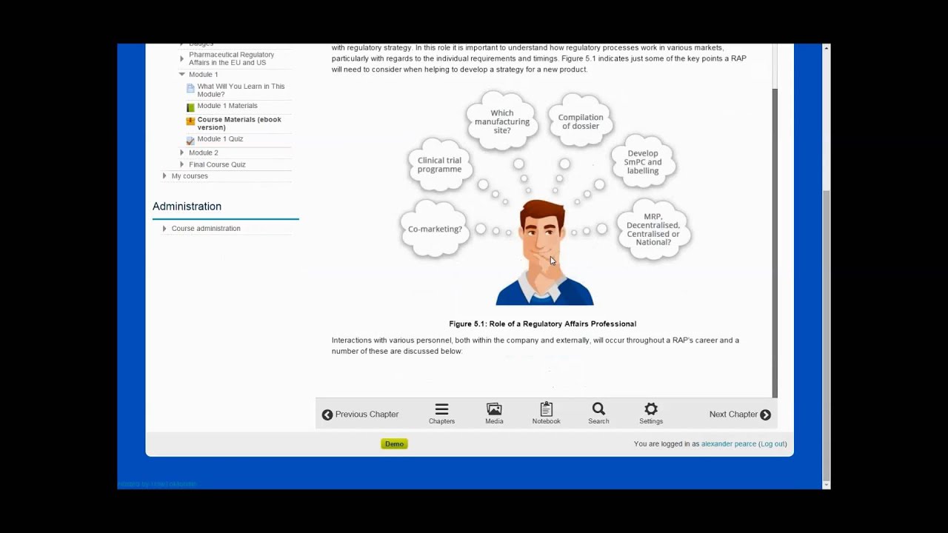Expand the Module 2 tree node
948x533 pixels.
coord(181,152)
